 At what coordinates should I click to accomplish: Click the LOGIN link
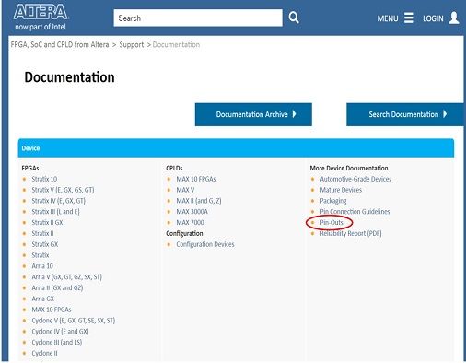click(x=433, y=18)
